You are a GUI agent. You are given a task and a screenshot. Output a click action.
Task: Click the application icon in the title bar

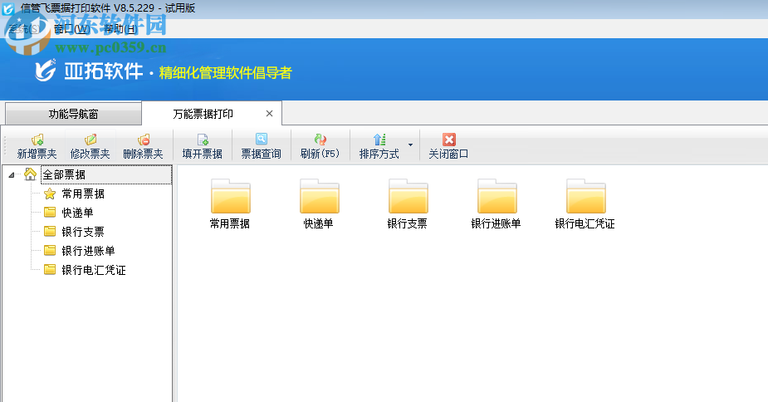8,8
